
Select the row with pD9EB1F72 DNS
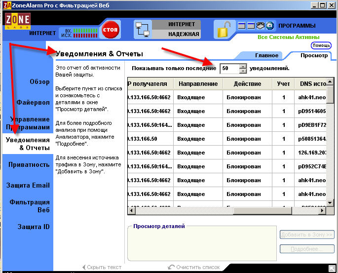[227, 125]
